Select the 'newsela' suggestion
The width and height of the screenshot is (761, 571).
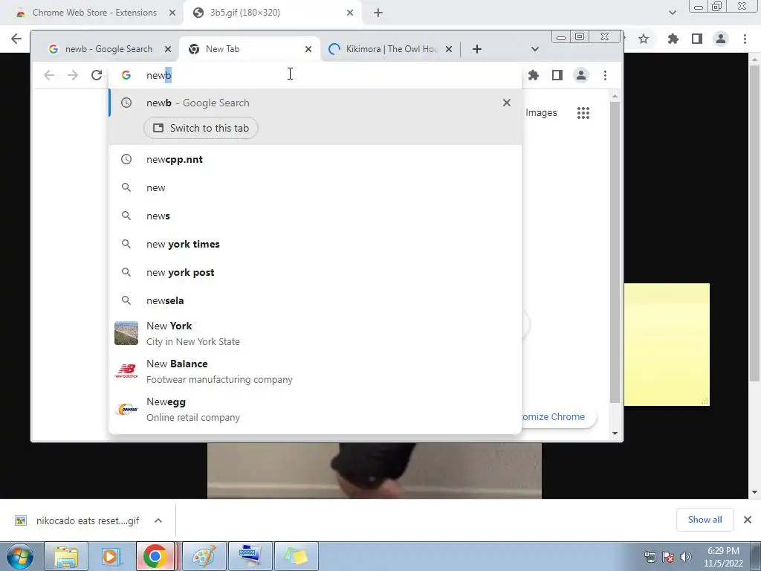pyautogui.click(x=315, y=300)
